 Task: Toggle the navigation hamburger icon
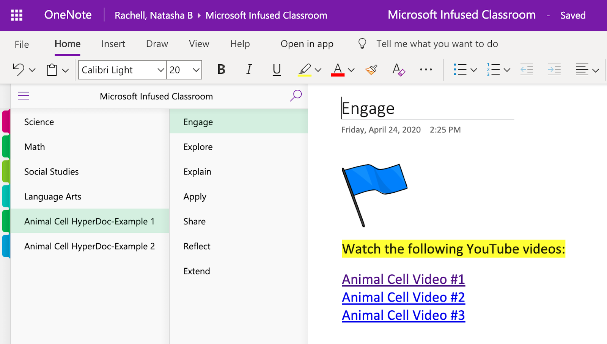click(x=24, y=96)
